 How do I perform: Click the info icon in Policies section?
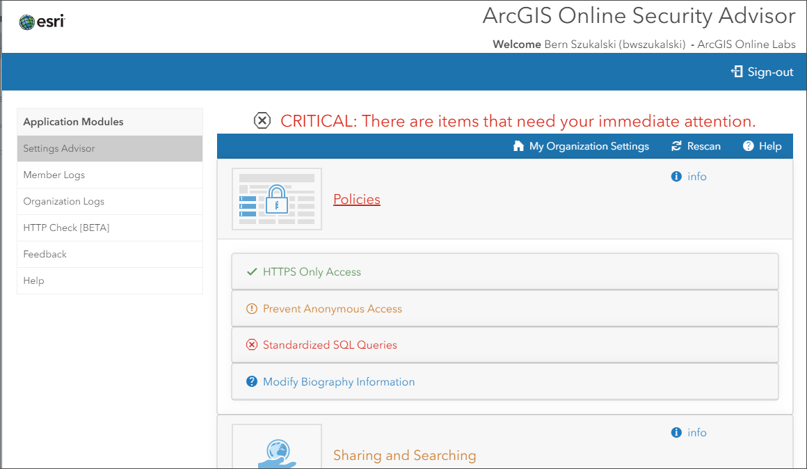676,177
